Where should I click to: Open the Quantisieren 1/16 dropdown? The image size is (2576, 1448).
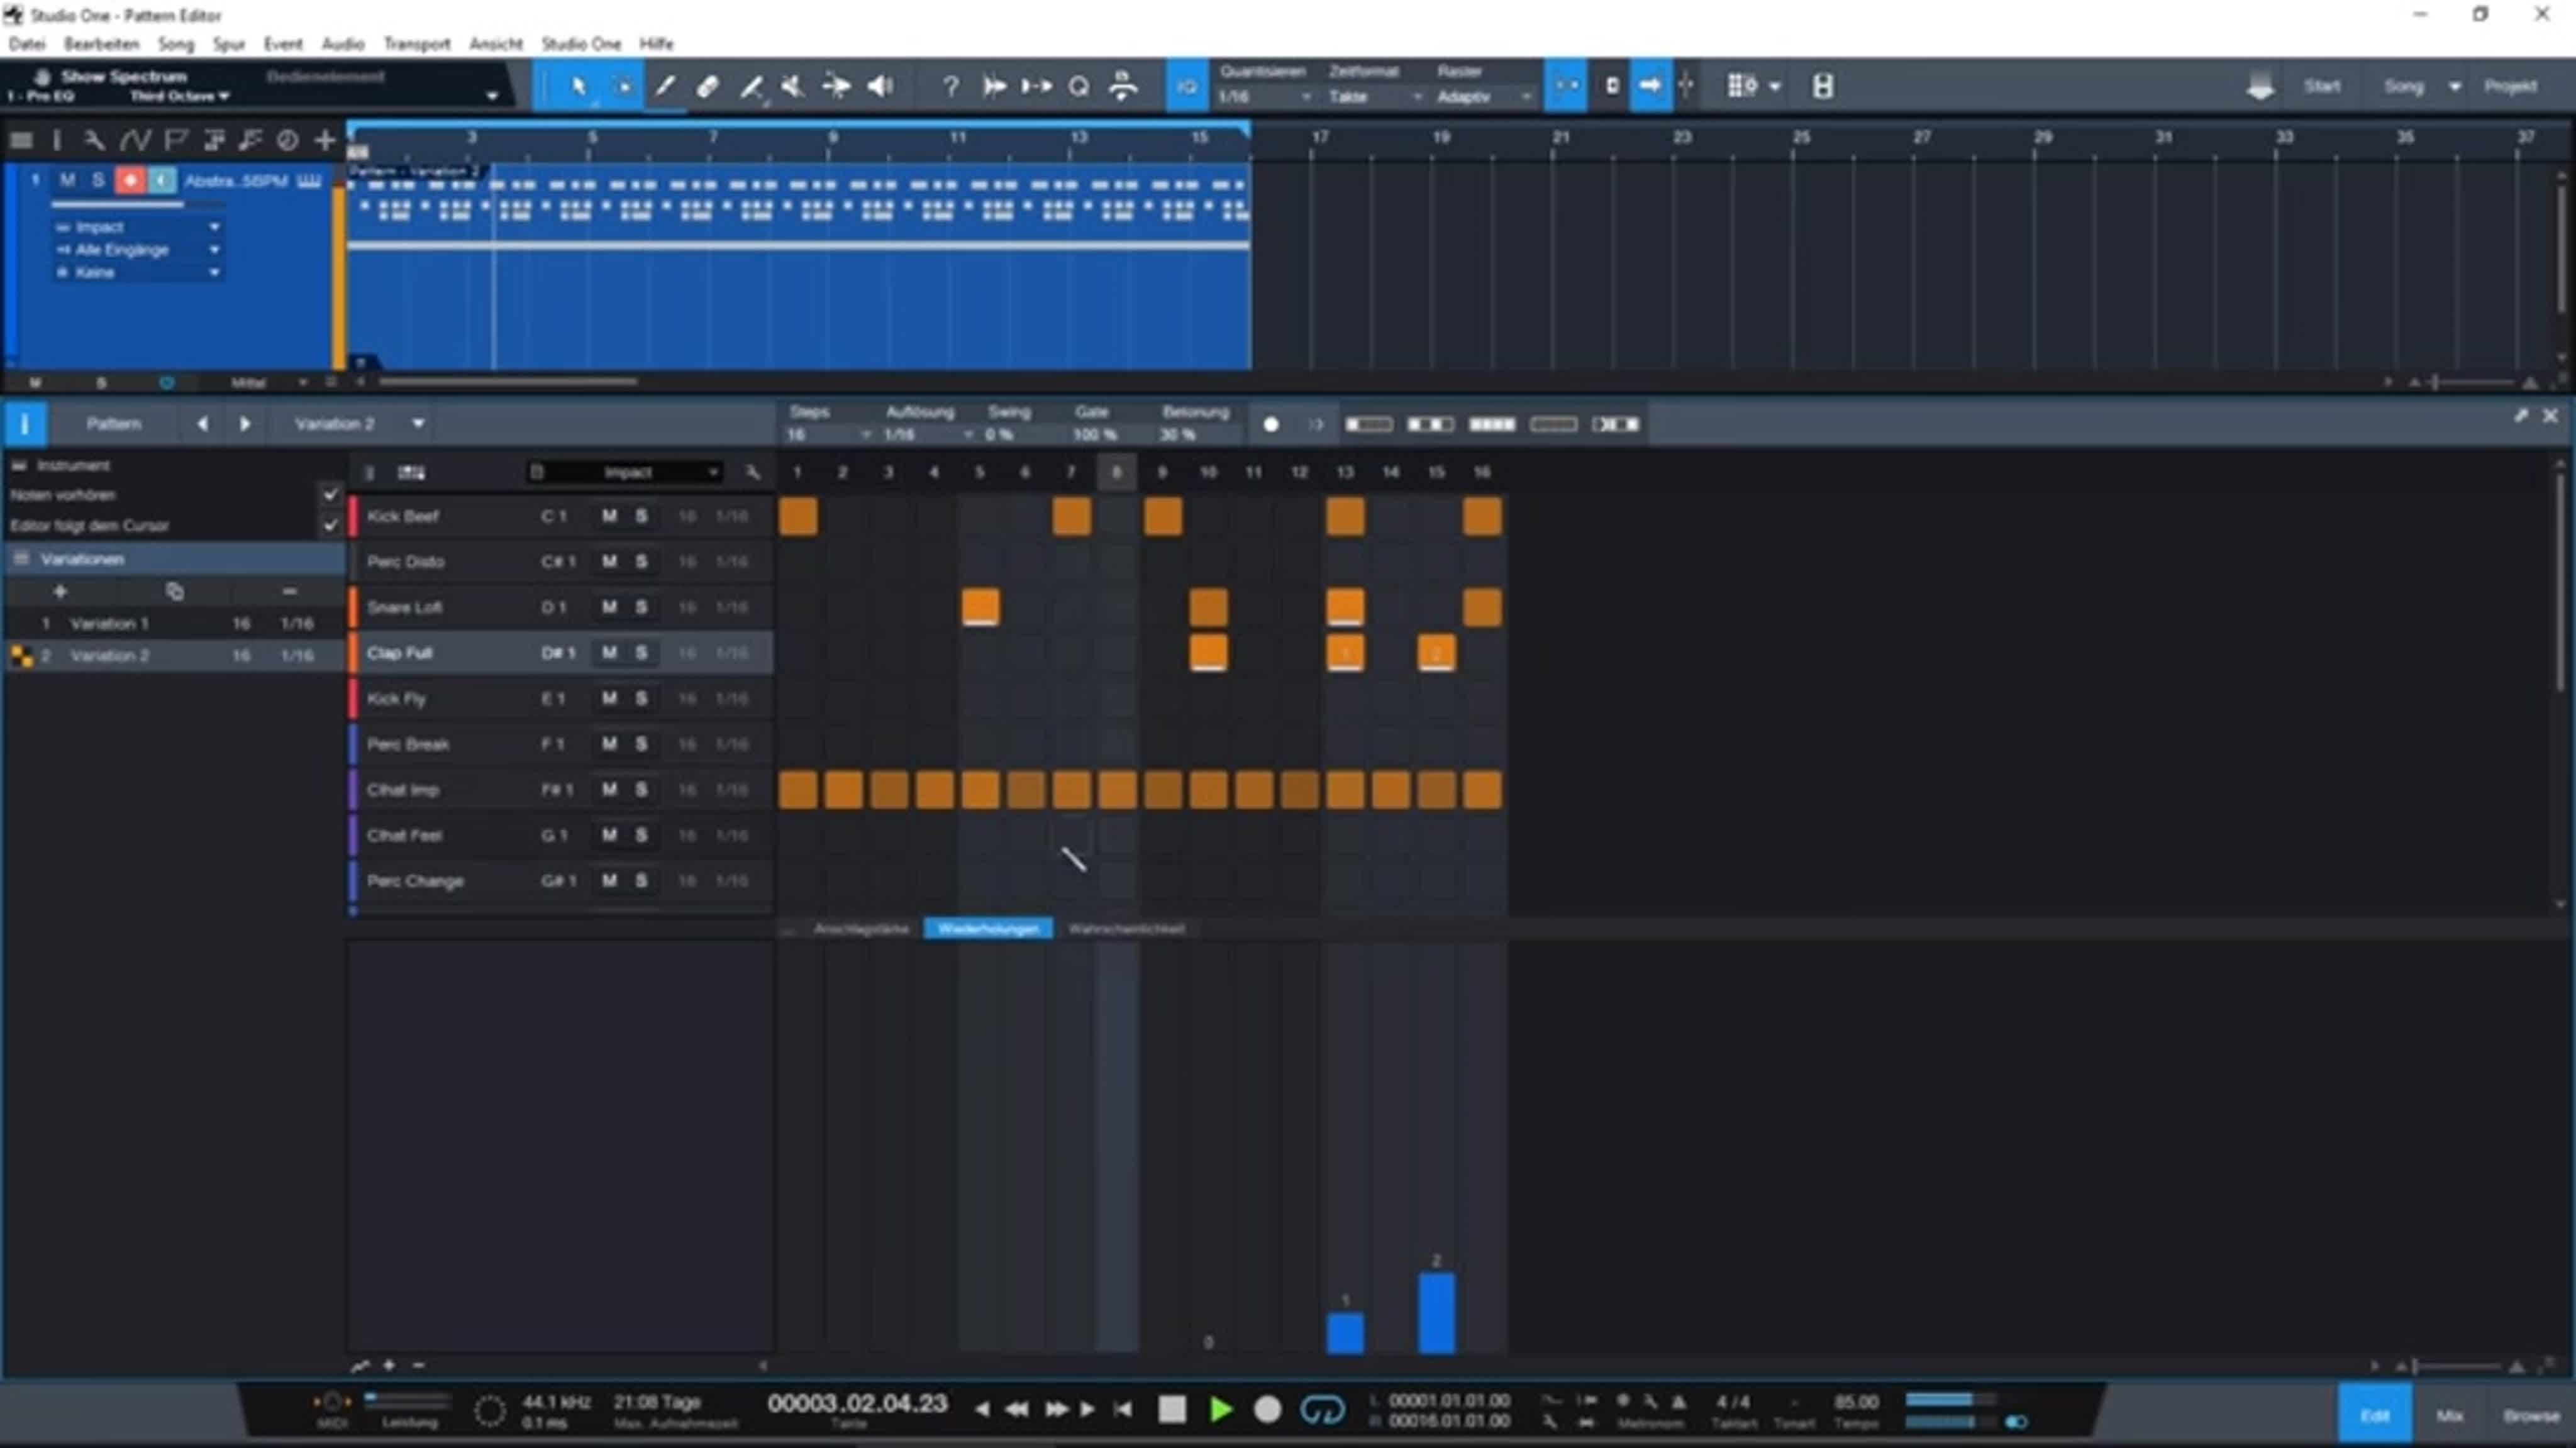1264,97
